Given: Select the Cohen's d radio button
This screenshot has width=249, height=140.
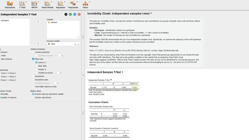Looking at the screenshot, I should click(x=36, y=62).
